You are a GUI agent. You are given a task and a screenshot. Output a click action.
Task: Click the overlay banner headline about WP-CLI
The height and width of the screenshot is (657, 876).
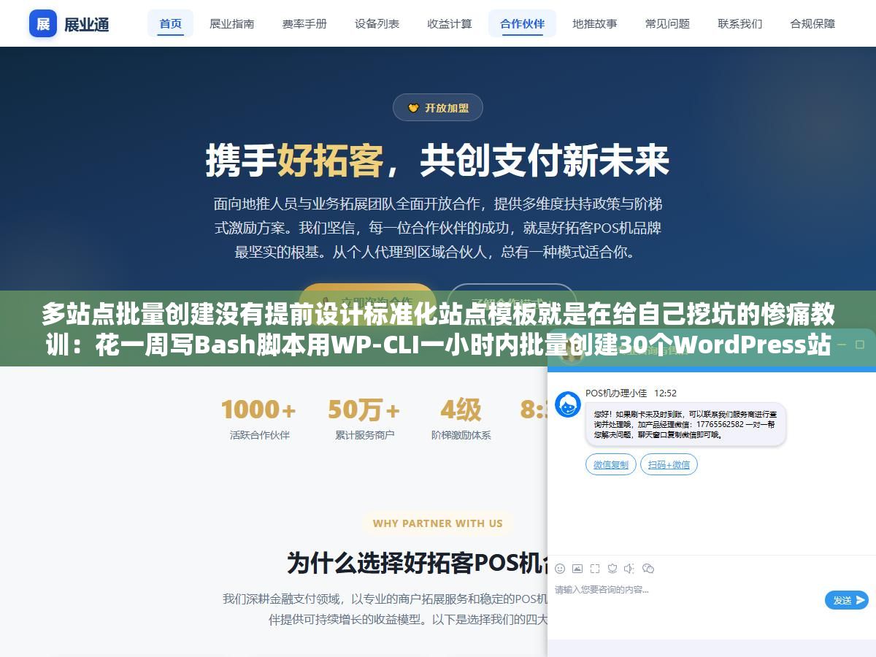pyautogui.click(x=438, y=328)
